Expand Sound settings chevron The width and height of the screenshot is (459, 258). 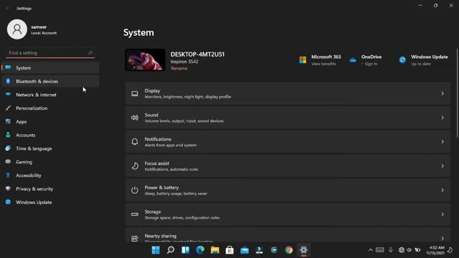[443, 118]
